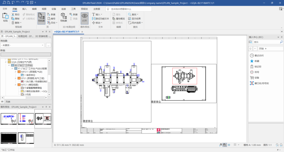
Task: Close the 图形预览 panel
Action: (x=50, y=107)
